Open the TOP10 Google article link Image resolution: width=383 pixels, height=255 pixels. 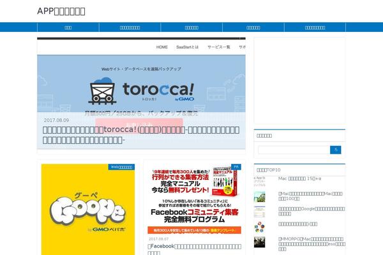[312, 211]
